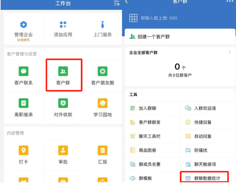Tap the 管理企业 hexagon icon
The height and width of the screenshot is (184, 236).
[x=23, y=25]
